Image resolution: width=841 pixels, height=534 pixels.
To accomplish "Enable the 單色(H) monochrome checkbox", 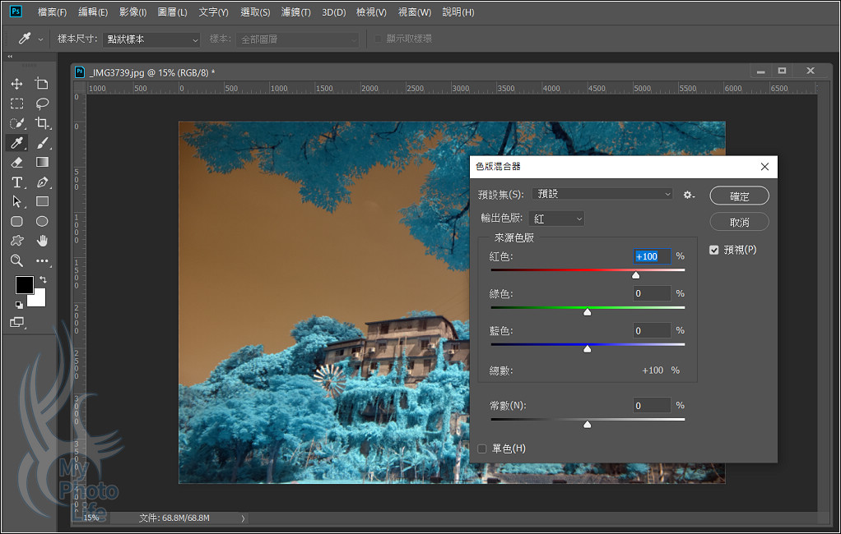I will (482, 449).
